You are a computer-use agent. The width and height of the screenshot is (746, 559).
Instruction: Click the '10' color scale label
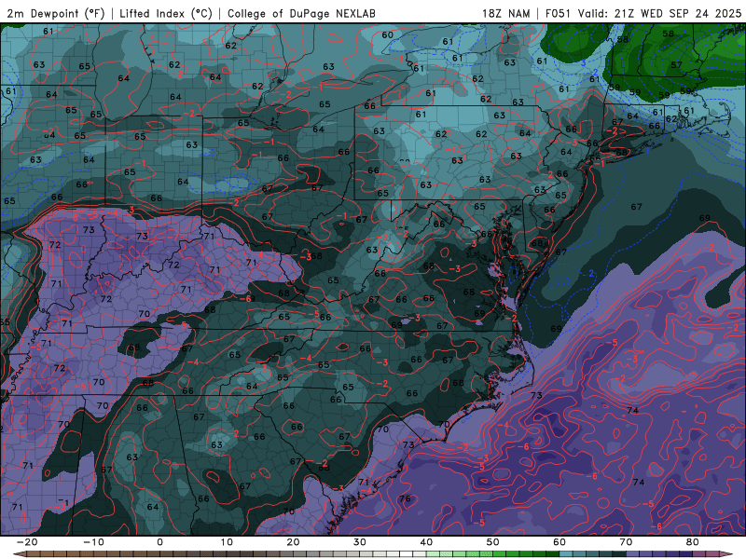coord(227,542)
